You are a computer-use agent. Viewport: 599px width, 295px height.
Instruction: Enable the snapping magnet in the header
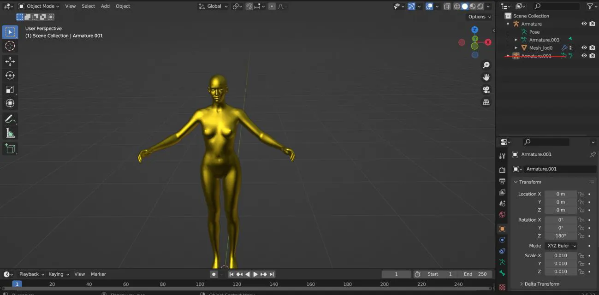pos(249,6)
